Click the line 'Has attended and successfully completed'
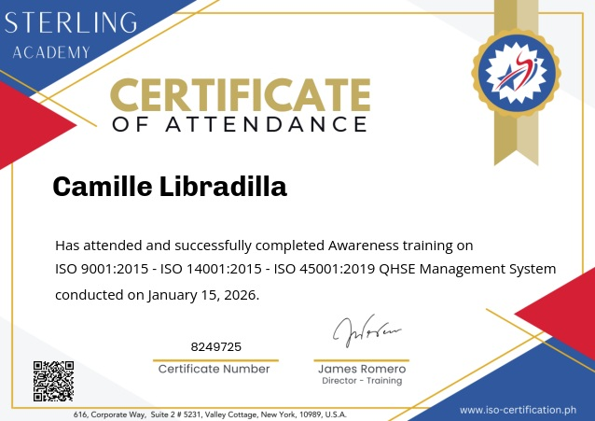Image resolution: width=595 pixels, height=421 pixels. coord(264,246)
